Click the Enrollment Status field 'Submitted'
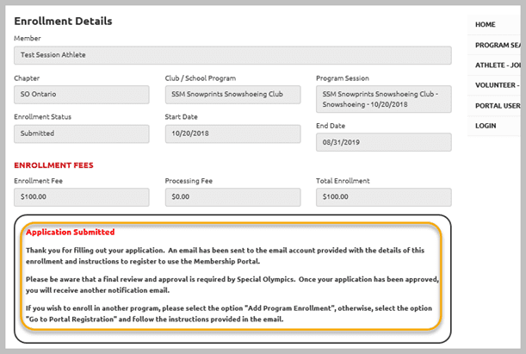The width and height of the screenshot is (526, 354). click(x=82, y=134)
